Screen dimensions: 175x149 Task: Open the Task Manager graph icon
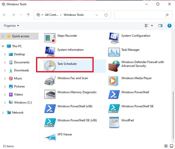coord(114,52)
